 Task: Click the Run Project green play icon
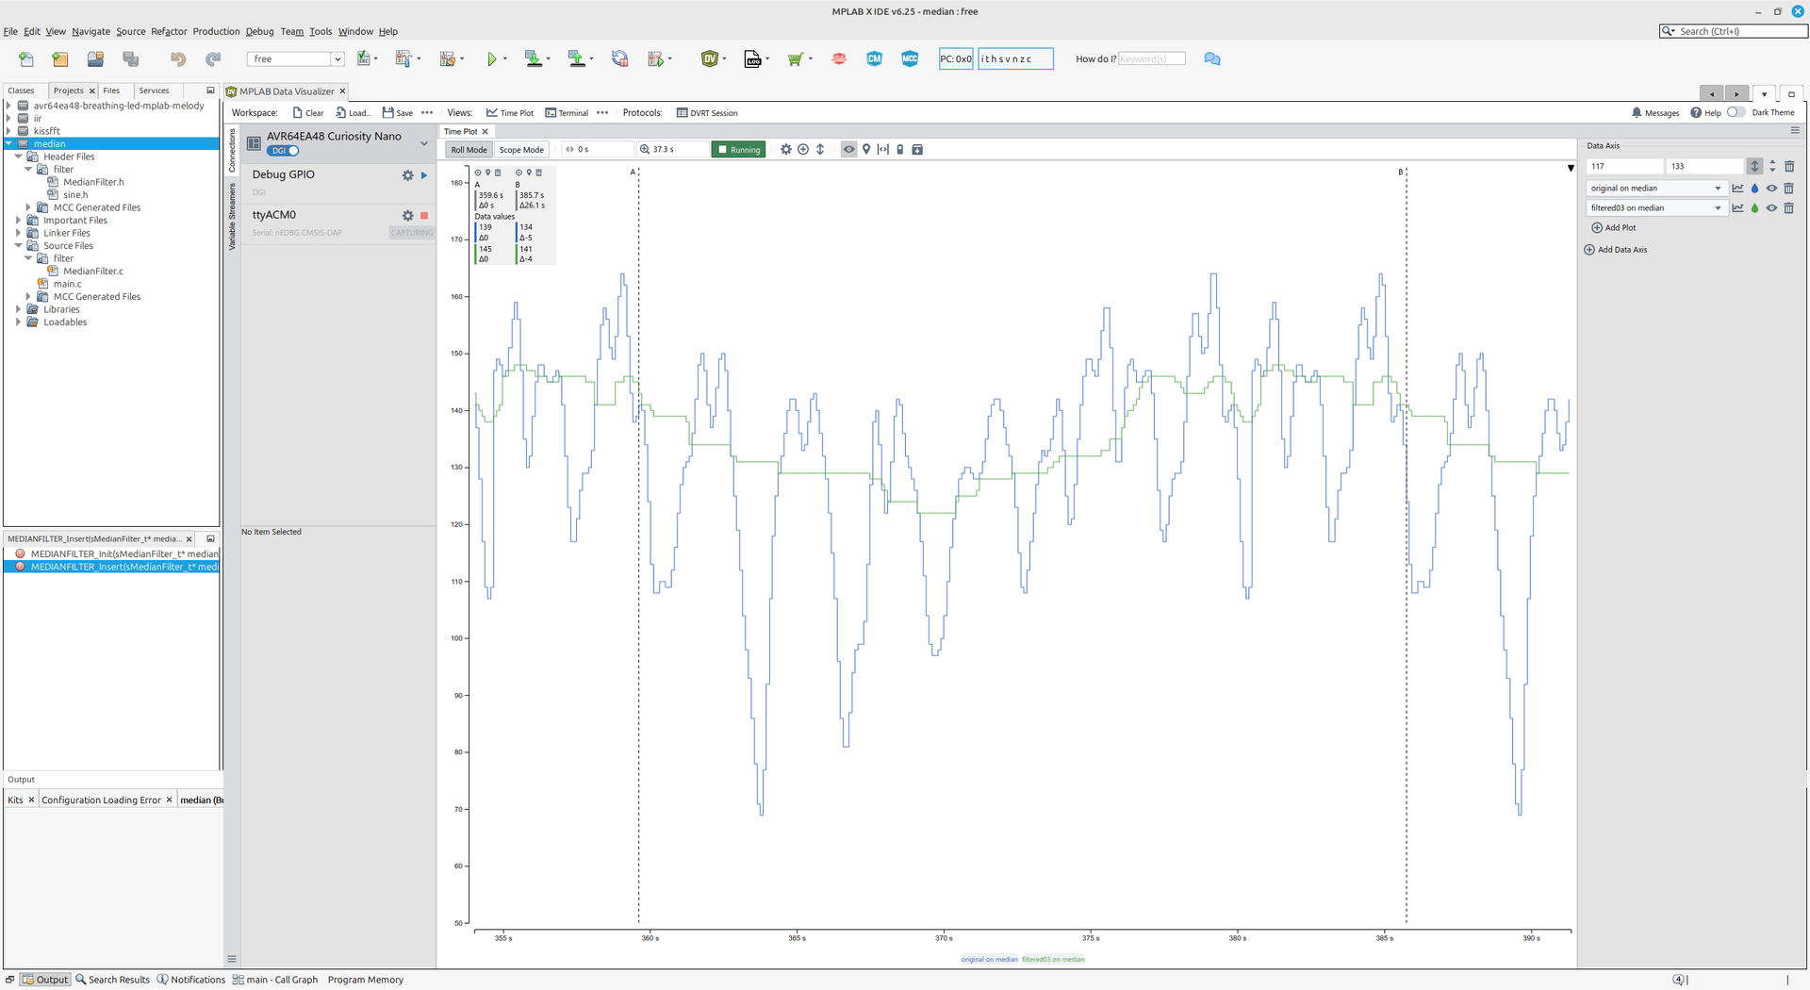pyautogui.click(x=491, y=59)
